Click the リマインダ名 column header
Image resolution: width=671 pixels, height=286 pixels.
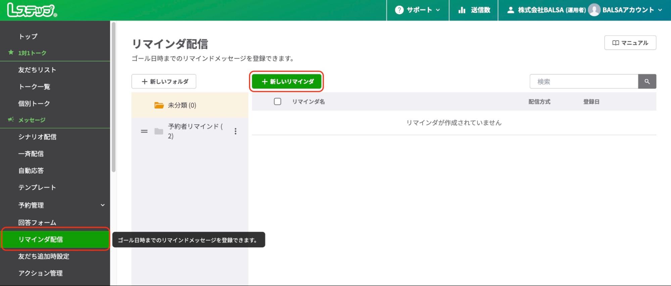coord(308,102)
